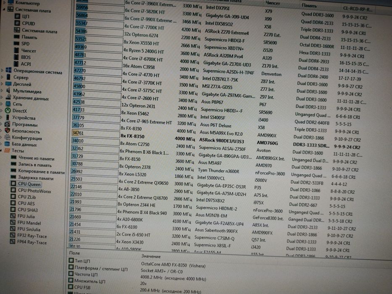
Task: Open the Копирование в памяти memory test
Action: click(x=42, y=171)
